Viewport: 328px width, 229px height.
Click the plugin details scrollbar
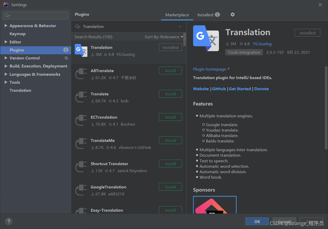[x=326, y=108]
